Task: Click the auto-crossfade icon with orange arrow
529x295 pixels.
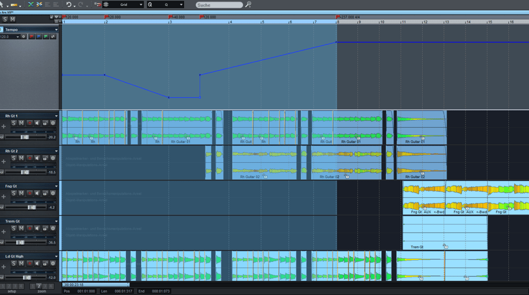Action: click(x=39, y=4)
